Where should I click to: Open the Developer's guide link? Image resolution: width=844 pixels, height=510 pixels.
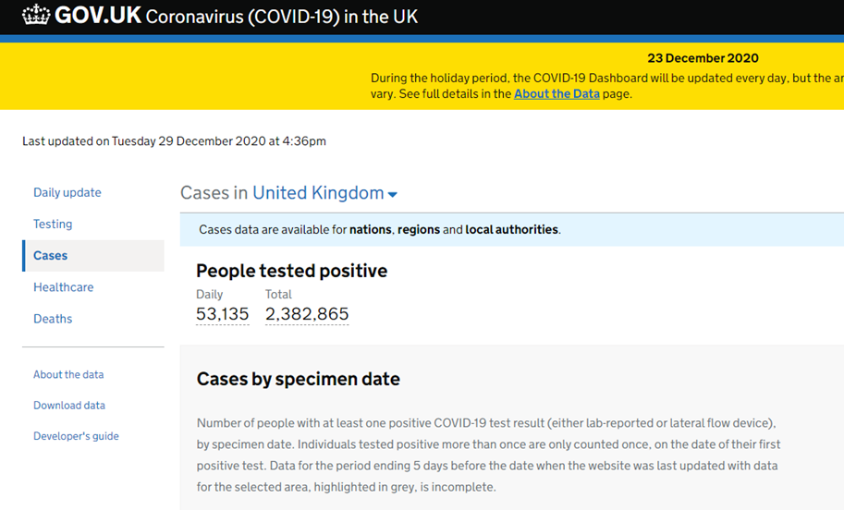coord(76,436)
